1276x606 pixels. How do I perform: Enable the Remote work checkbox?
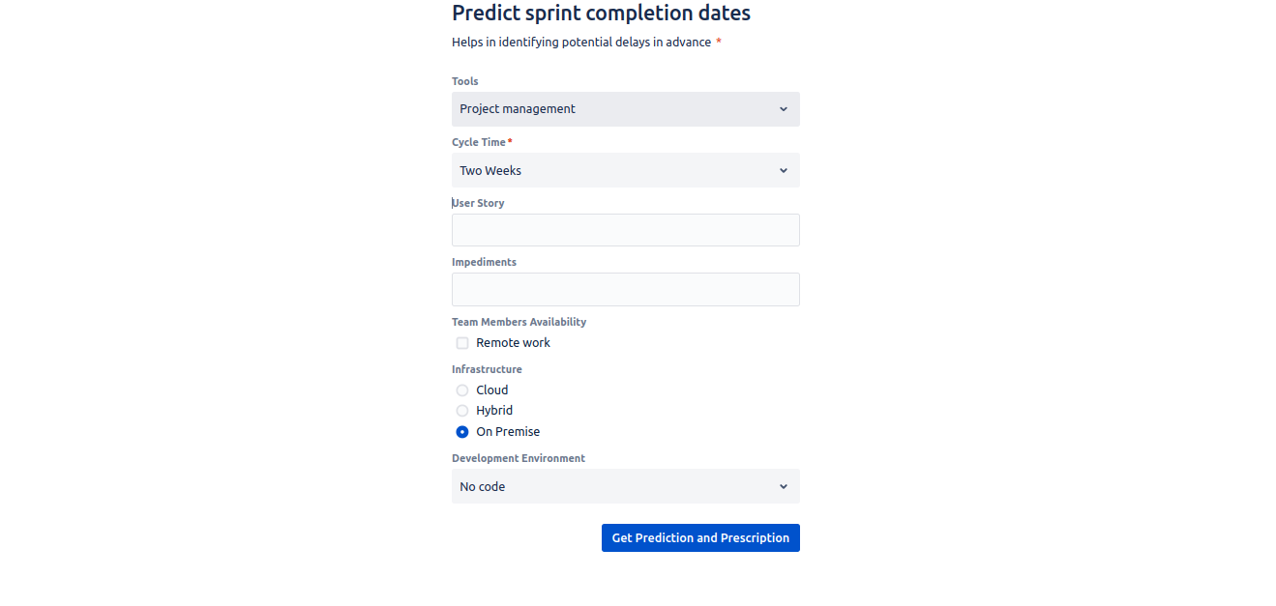[462, 343]
